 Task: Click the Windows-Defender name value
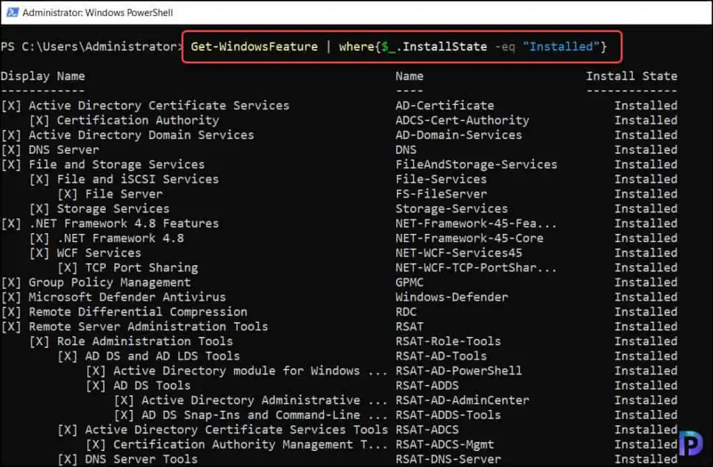(451, 297)
